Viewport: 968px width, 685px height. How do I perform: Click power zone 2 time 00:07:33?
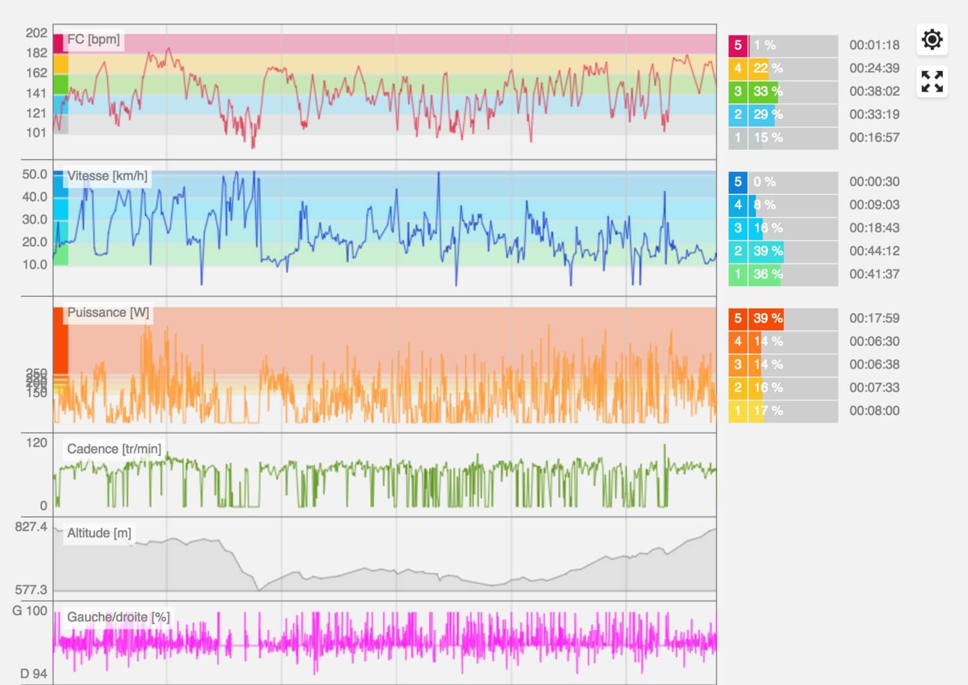click(874, 388)
